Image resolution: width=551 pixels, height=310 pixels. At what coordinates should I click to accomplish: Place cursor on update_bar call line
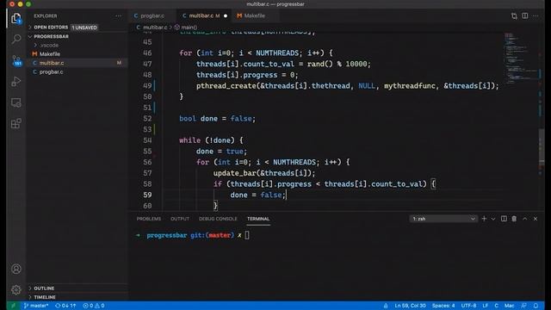click(x=264, y=173)
